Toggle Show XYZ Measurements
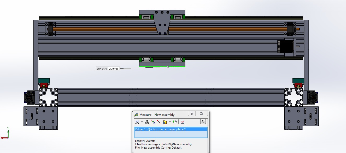Viewport: 346px width, 153px height. [x=153, y=122]
